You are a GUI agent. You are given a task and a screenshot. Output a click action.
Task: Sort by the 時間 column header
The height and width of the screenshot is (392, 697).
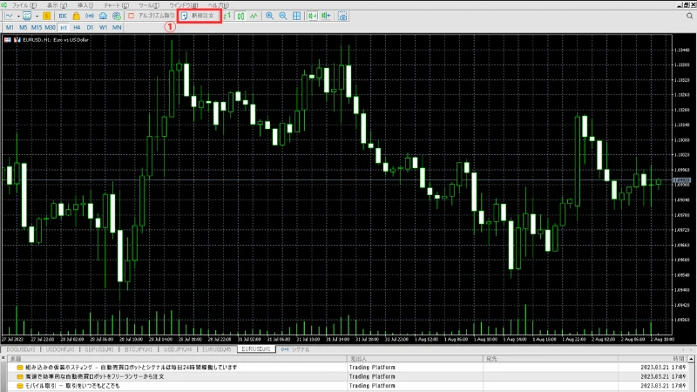point(652,358)
